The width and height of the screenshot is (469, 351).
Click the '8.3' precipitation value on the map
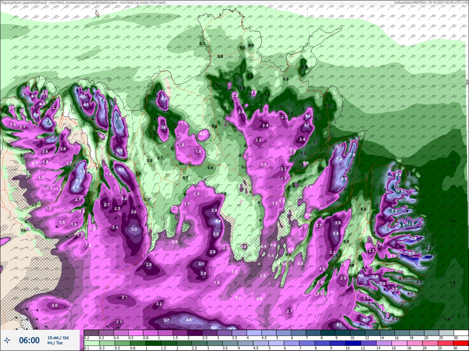click(x=344, y=179)
